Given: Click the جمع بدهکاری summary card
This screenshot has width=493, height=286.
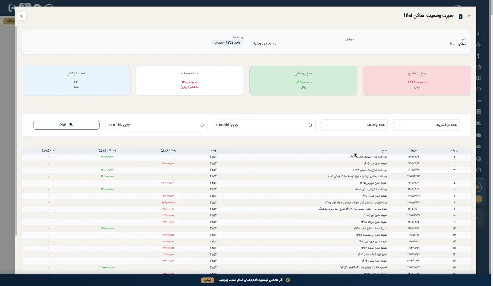Looking at the screenshot, I should [x=417, y=80].
